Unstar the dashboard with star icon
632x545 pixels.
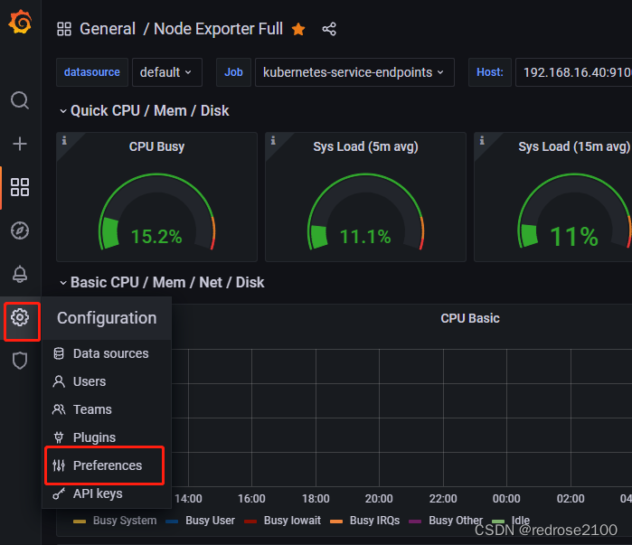pos(298,29)
